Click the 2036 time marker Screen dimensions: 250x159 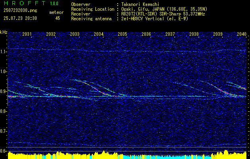[x=146, y=34]
